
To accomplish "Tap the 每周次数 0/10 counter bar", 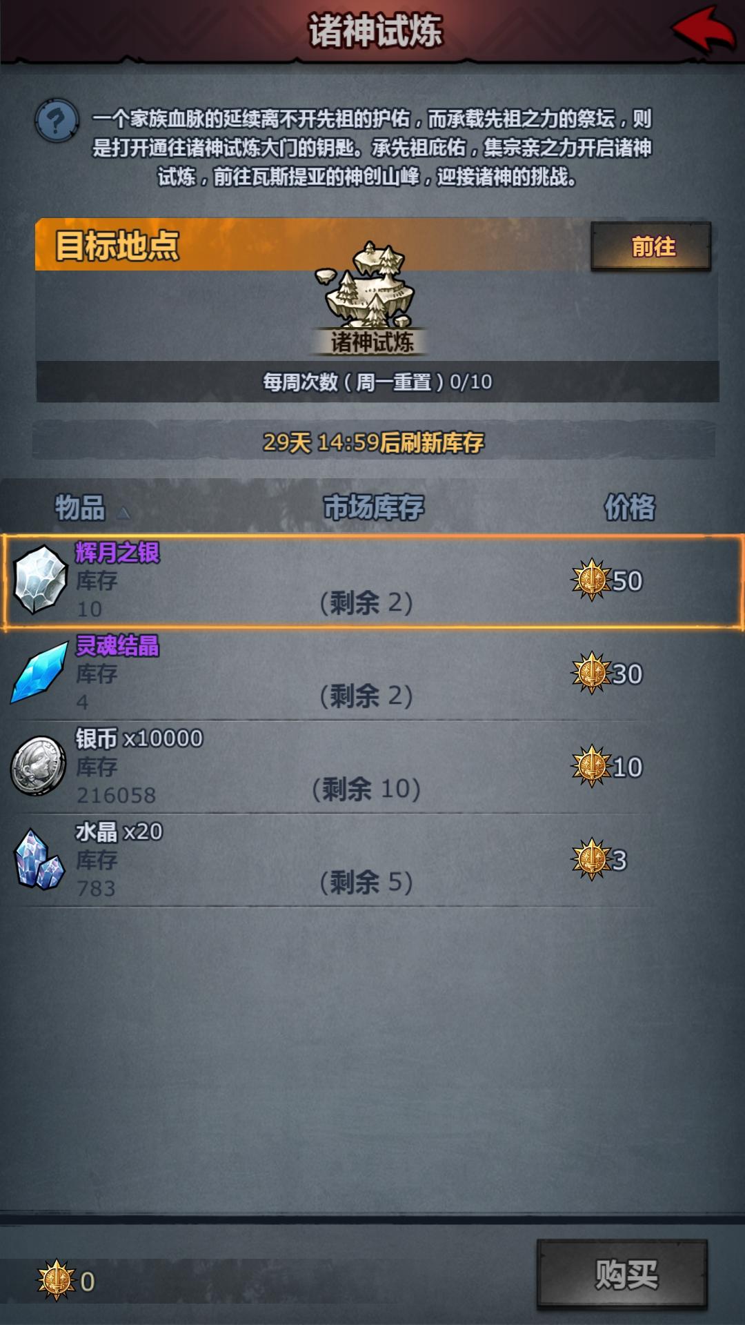I will point(377,382).
